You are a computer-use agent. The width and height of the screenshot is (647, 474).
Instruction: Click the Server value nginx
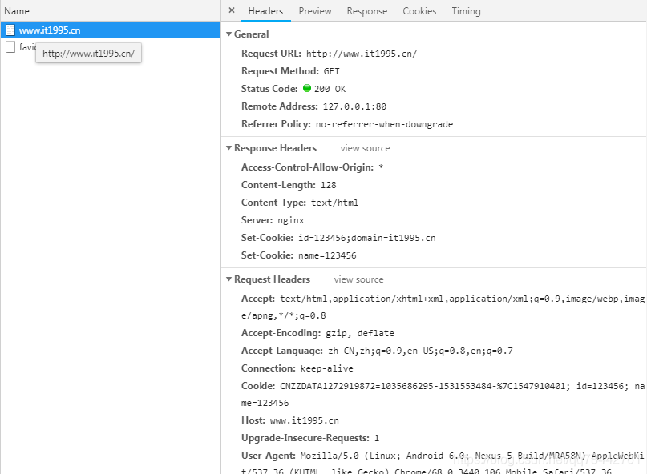pyautogui.click(x=291, y=220)
